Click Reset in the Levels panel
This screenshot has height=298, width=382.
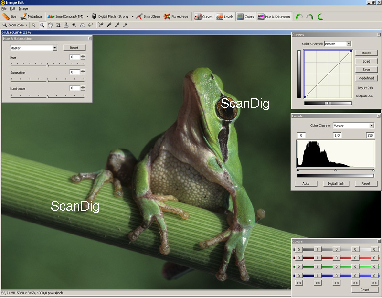(x=366, y=183)
